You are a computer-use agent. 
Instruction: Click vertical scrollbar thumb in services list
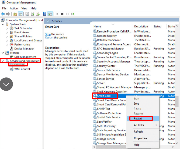point(177,102)
